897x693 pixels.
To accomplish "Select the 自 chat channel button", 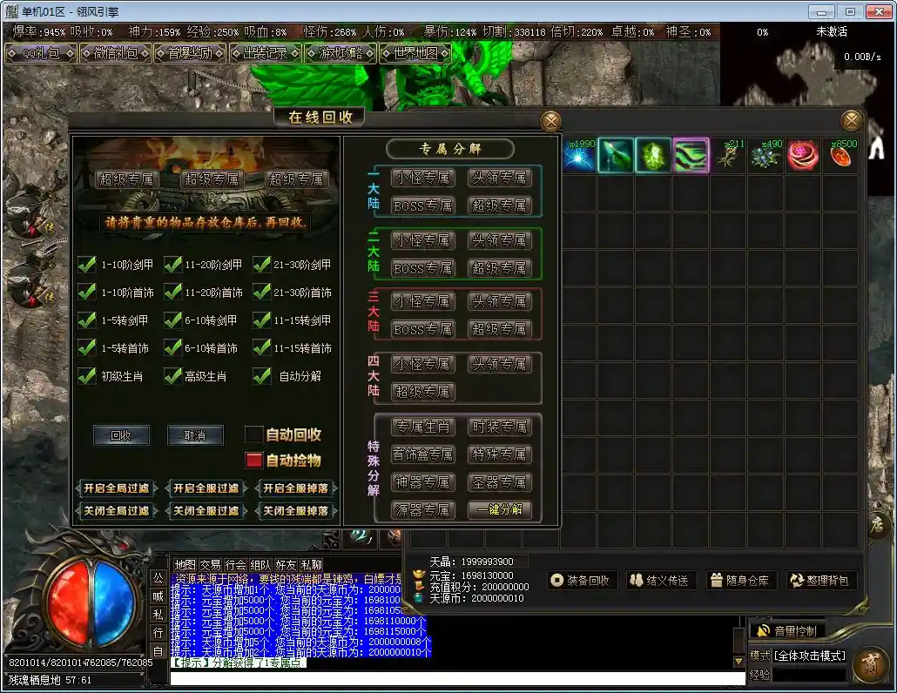I will point(158,651).
